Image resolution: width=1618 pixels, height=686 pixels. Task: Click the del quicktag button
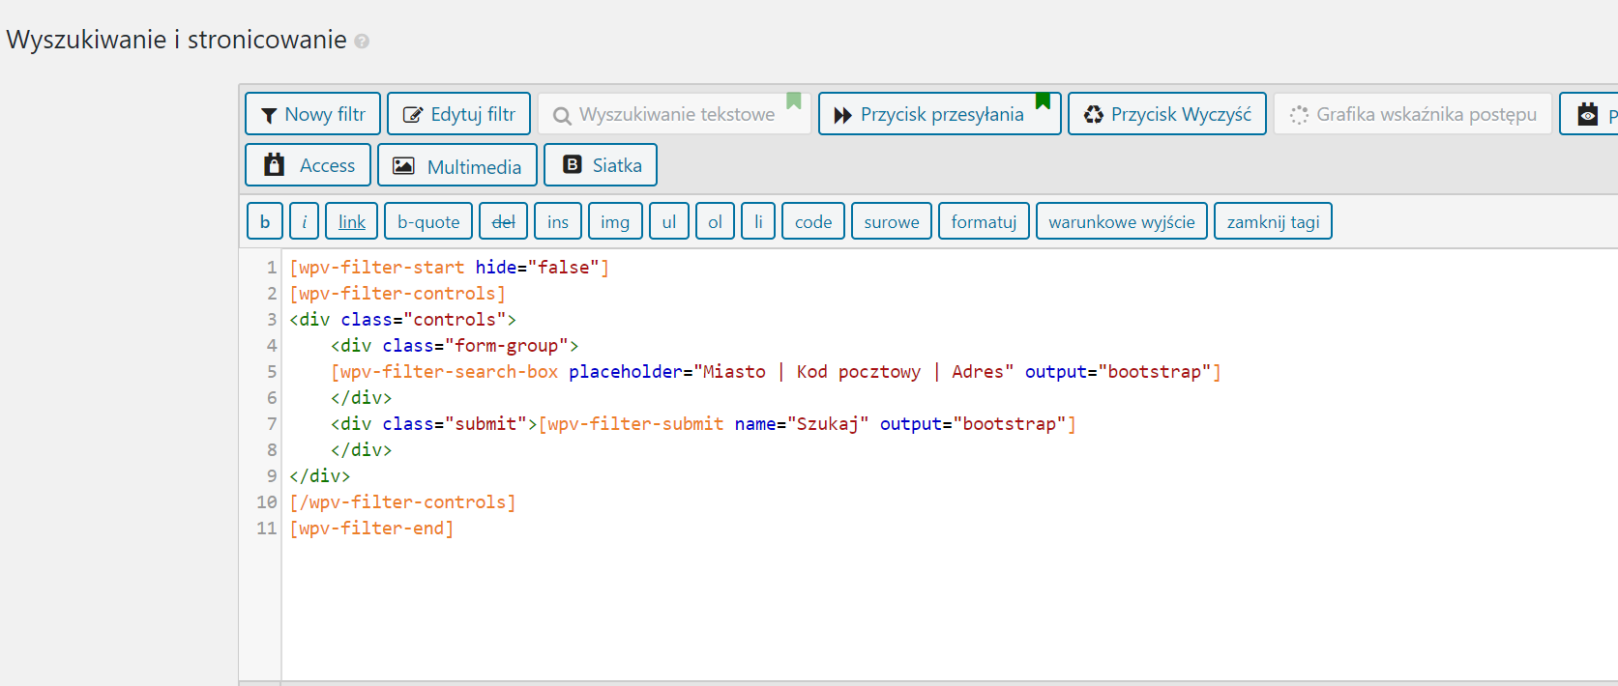click(504, 221)
